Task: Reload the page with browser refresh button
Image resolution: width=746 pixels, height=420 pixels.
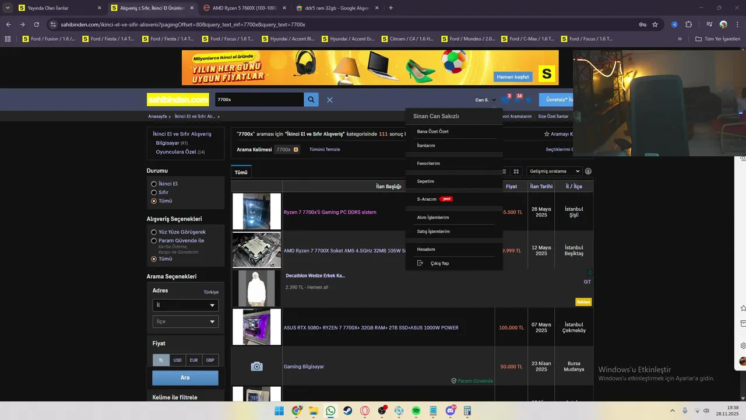Action: click(x=37, y=24)
